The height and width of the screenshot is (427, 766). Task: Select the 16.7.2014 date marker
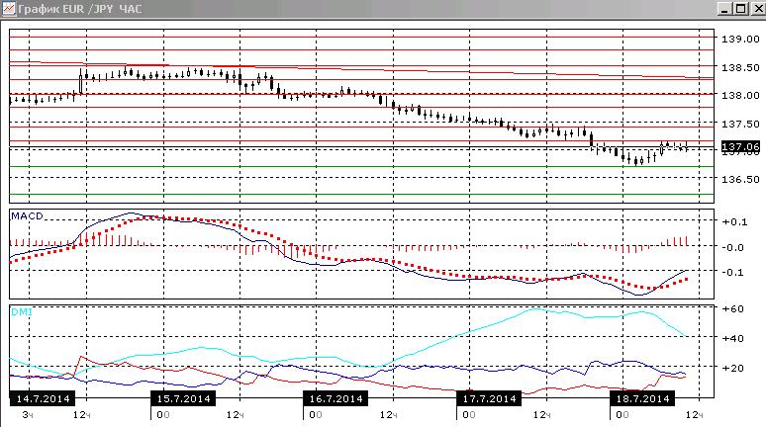(336, 398)
